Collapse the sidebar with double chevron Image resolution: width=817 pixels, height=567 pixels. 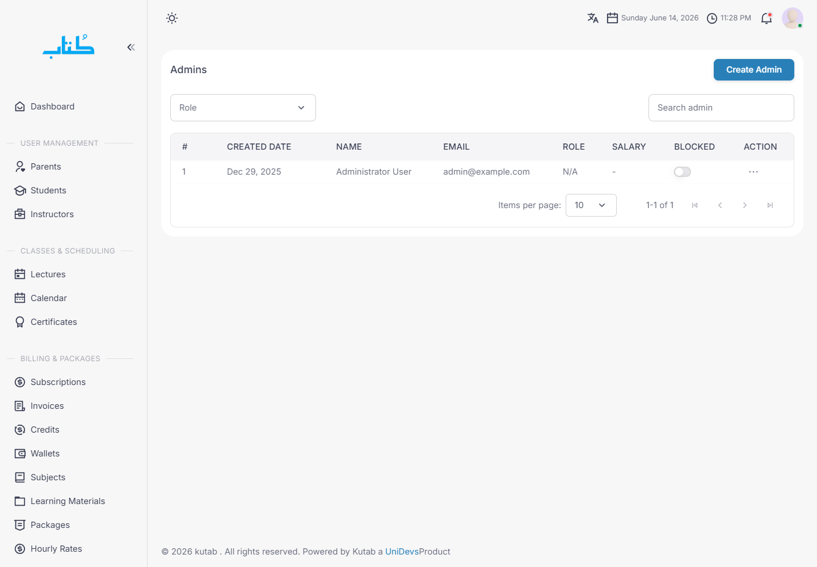pos(131,47)
